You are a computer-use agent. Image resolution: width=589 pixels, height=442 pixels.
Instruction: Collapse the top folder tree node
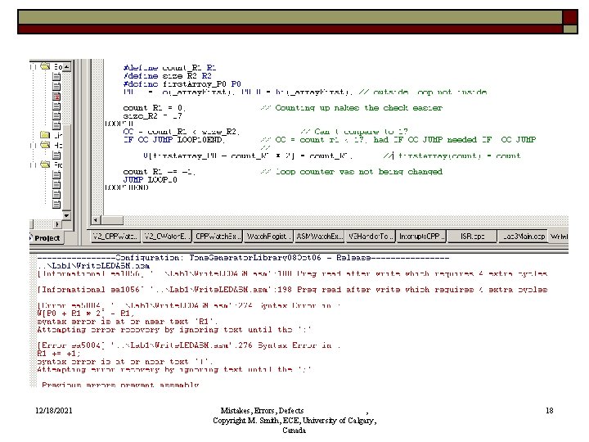33,67
